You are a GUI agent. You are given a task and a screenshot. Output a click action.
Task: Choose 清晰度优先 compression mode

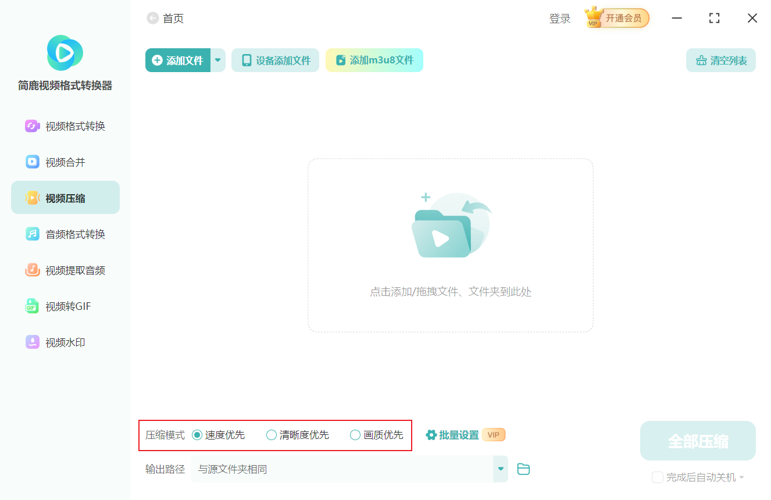[271, 434]
